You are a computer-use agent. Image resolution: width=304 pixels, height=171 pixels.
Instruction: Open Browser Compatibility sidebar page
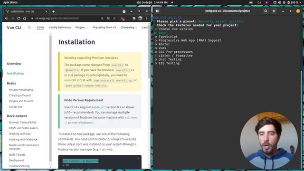coord(23,123)
